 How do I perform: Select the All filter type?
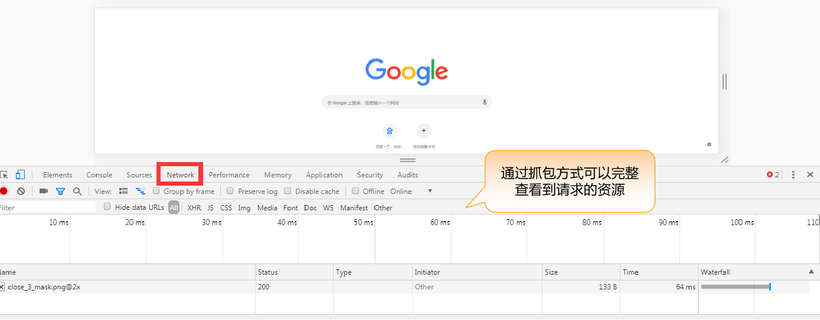[x=174, y=207]
